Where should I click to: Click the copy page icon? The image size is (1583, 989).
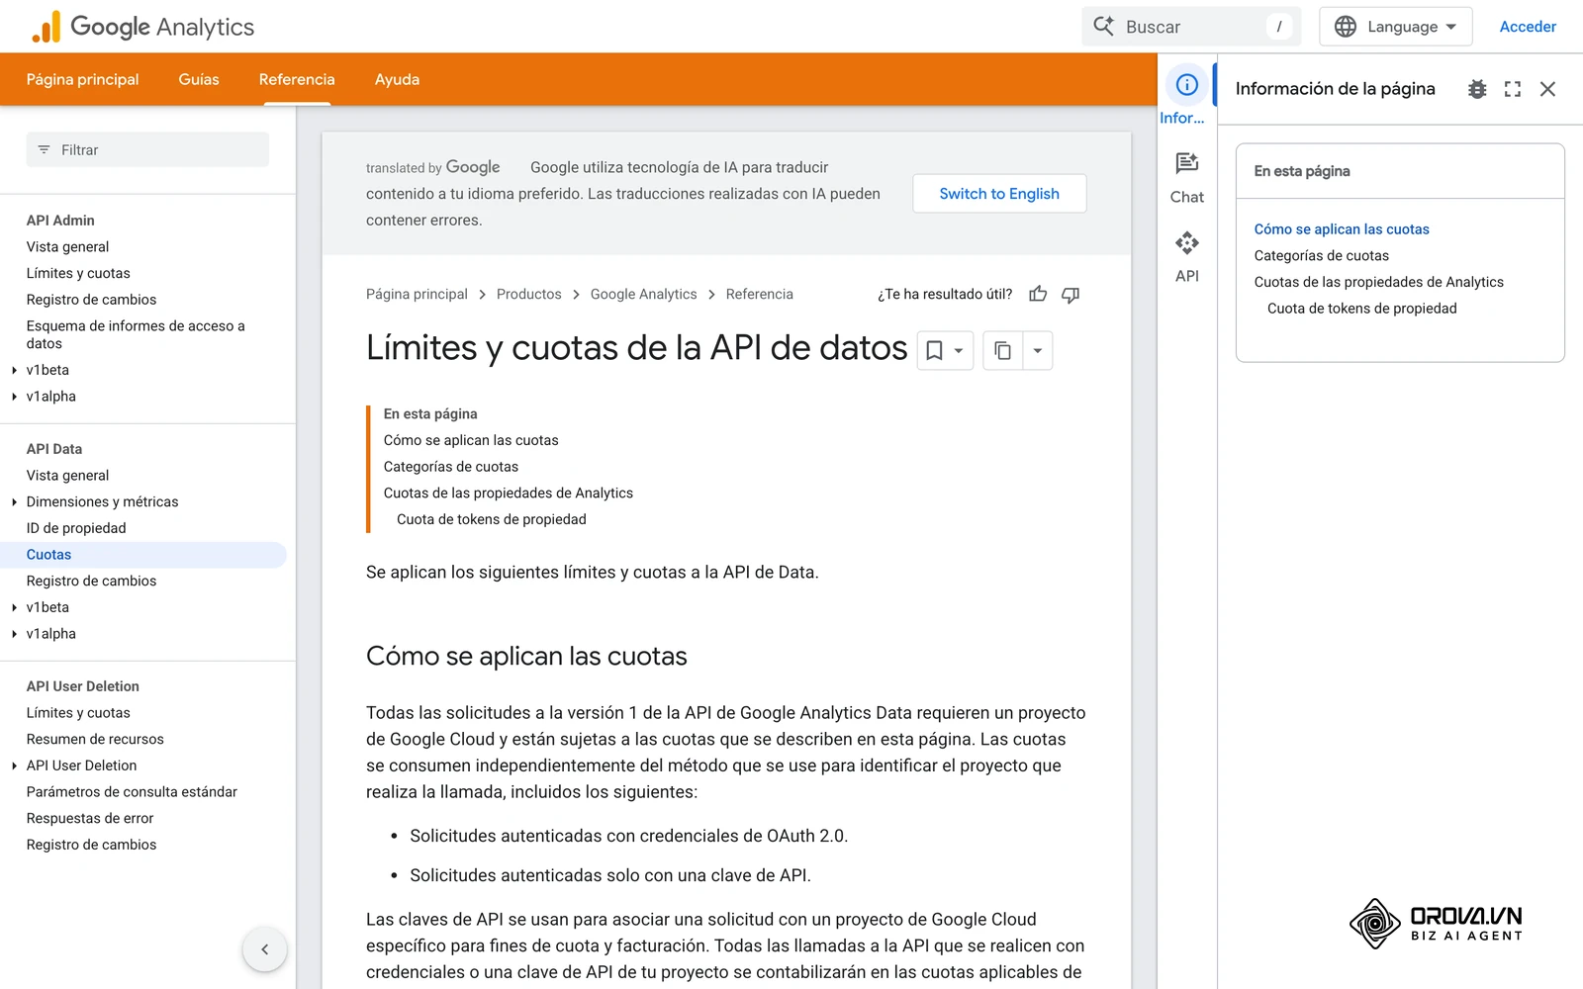click(x=1002, y=350)
